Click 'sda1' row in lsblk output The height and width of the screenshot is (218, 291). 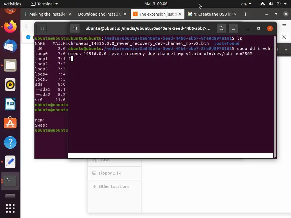50,89
